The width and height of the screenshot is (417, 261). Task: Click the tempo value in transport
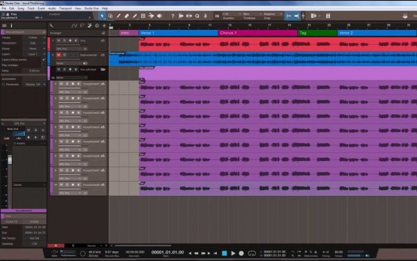(x=338, y=252)
